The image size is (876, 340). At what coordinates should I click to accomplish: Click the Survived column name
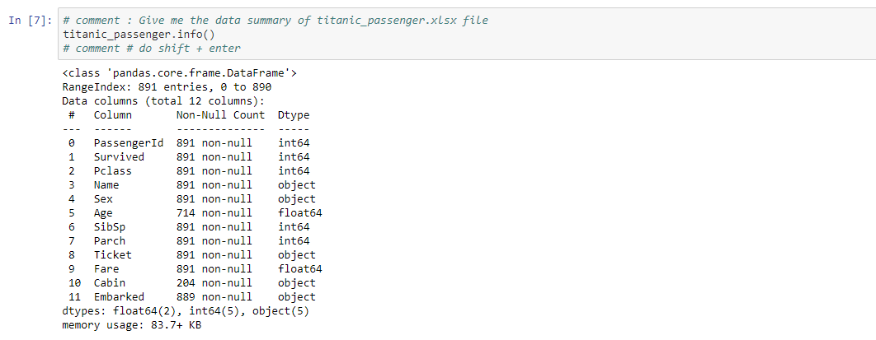[119, 156]
